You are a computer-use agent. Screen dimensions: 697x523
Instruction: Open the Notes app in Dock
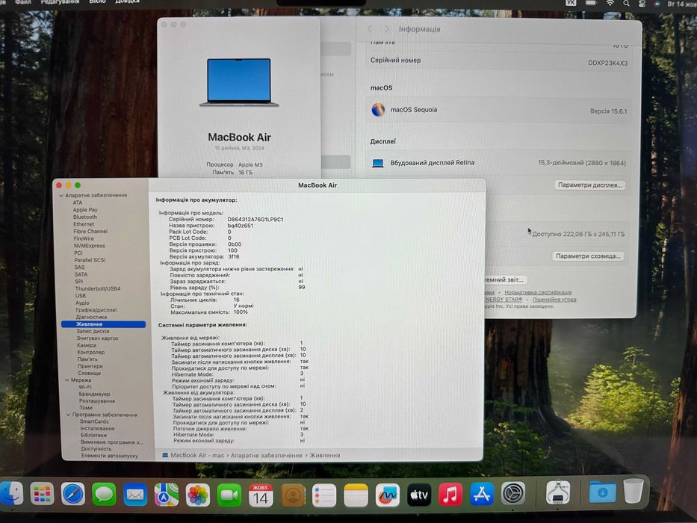coord(356,495)
